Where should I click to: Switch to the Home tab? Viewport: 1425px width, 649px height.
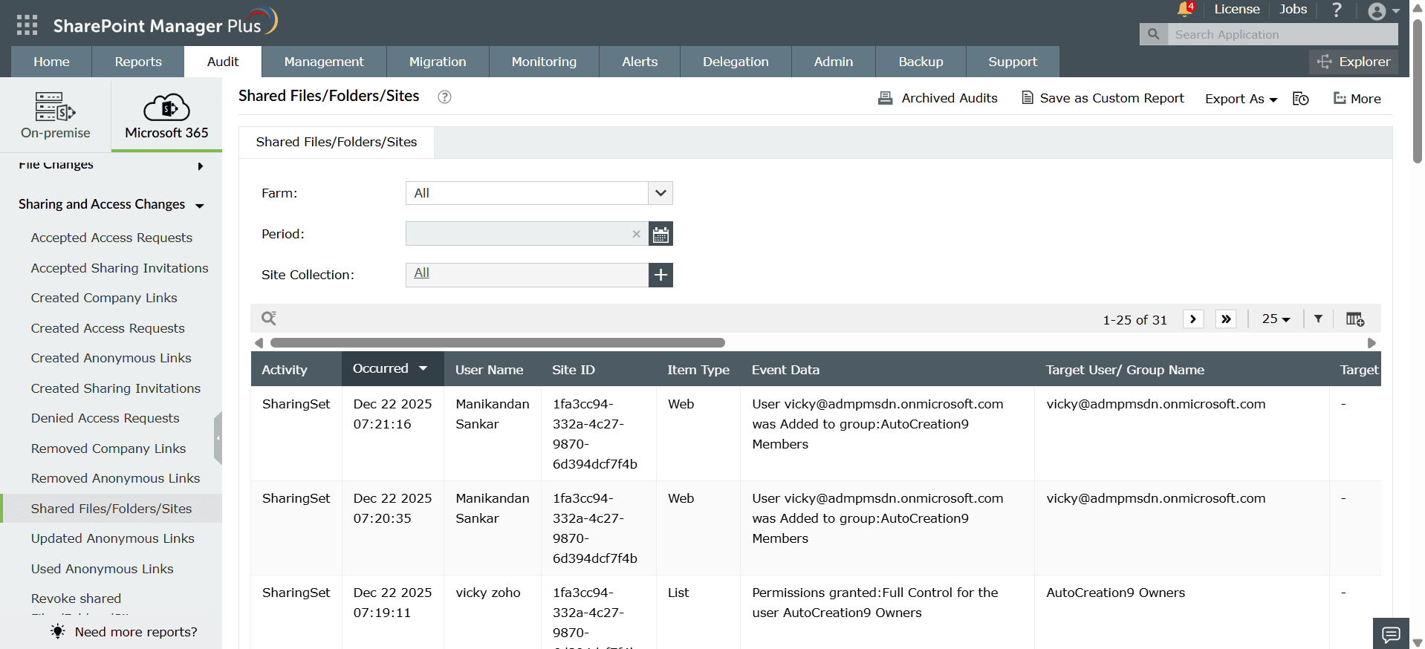51,62
